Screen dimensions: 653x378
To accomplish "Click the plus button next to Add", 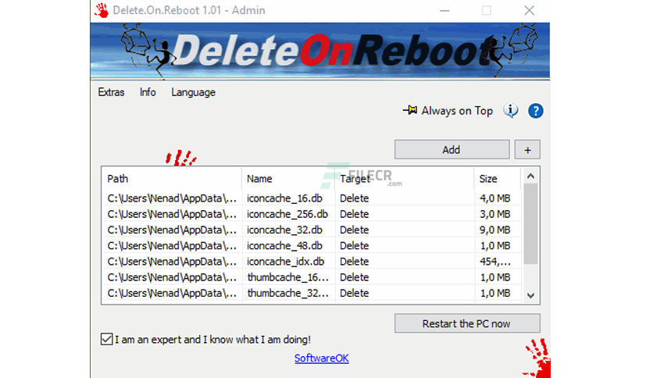I will click(x=527, y=149).
